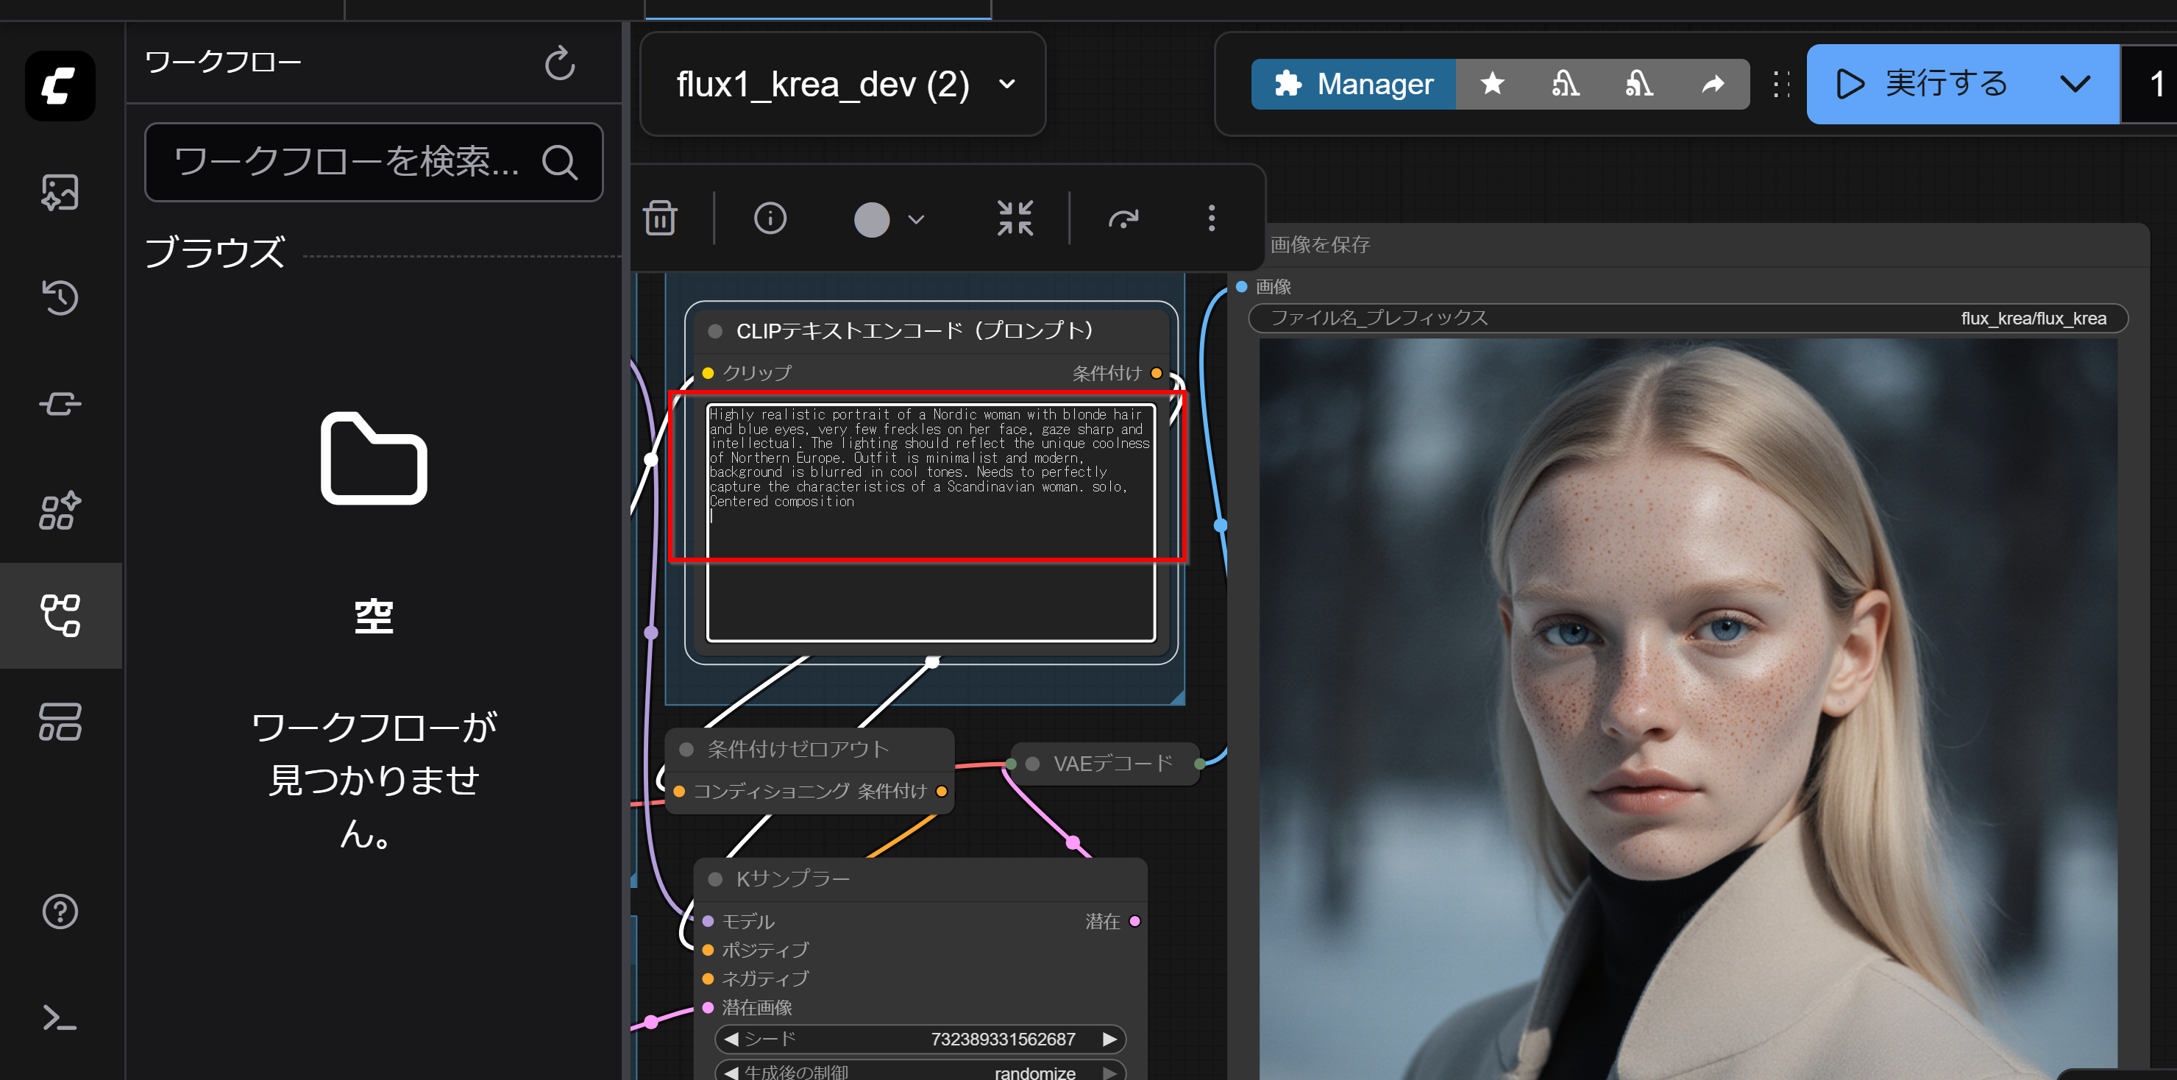Open the templates sidebar icon
The height and width of the screenshot is (1080, 2177).
(x=60, y=721)
